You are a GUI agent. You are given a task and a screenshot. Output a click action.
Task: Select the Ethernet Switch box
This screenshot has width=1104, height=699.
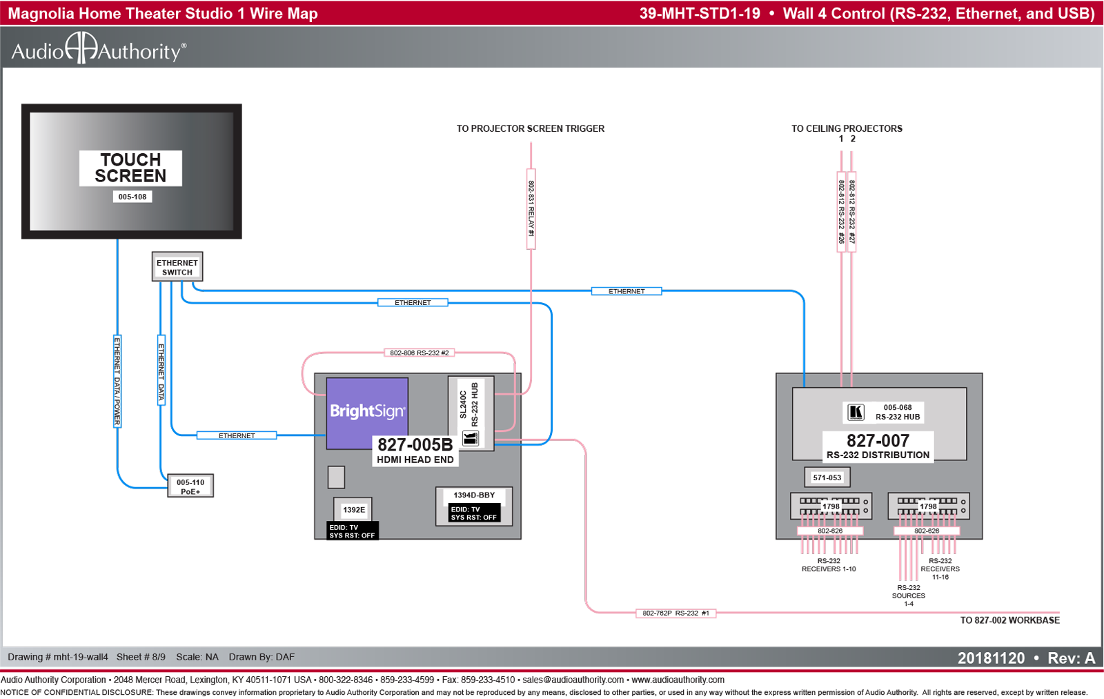tap(177, 267)
